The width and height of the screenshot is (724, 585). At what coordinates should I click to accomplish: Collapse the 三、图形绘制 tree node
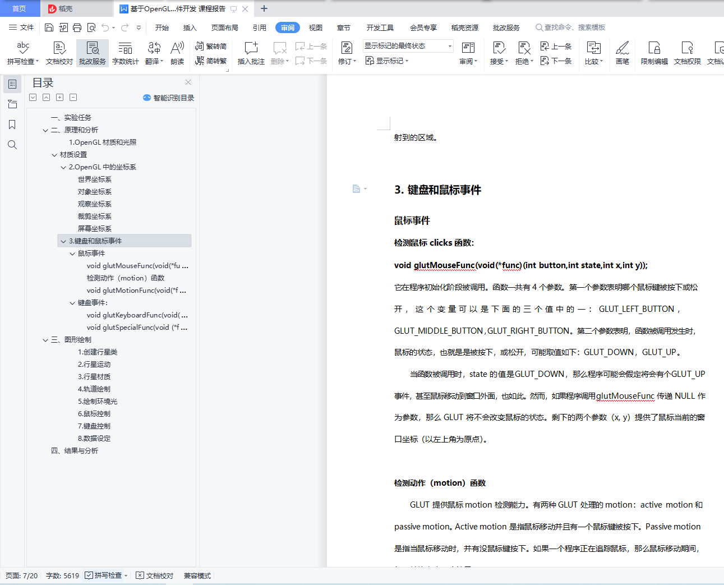tap(45, 340)
